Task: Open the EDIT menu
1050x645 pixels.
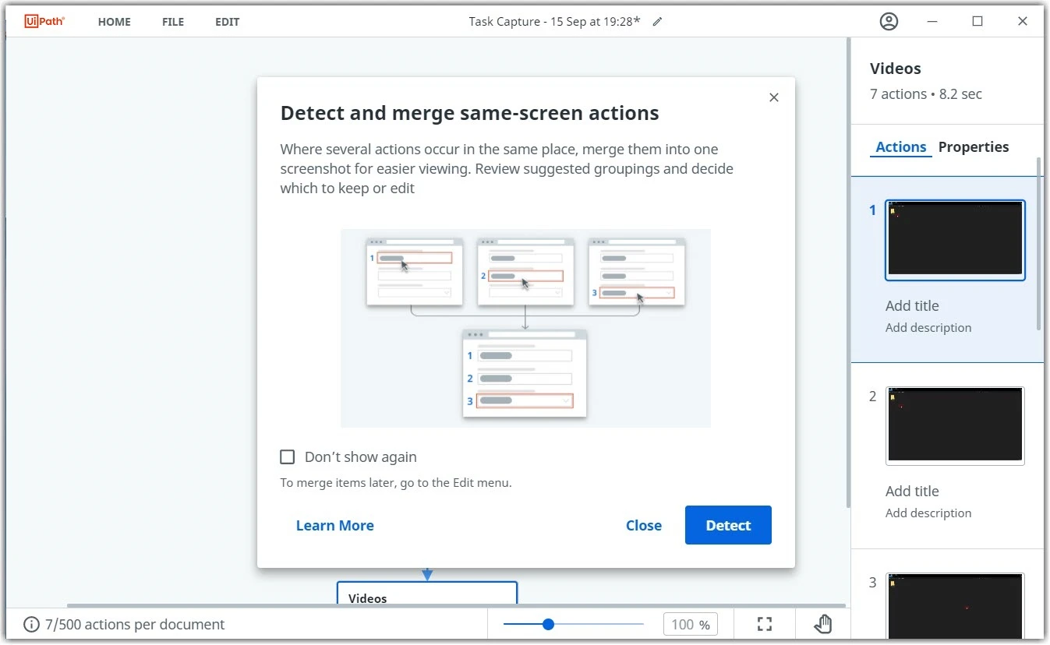Action: pyautogui.click(x=228, y=22)
